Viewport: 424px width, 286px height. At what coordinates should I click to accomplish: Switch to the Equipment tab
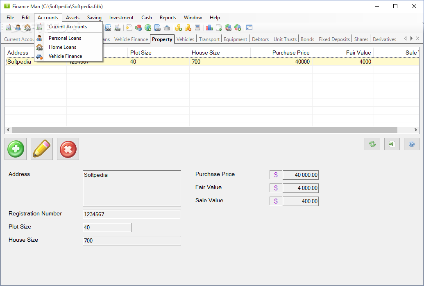[x=236, y=39]
